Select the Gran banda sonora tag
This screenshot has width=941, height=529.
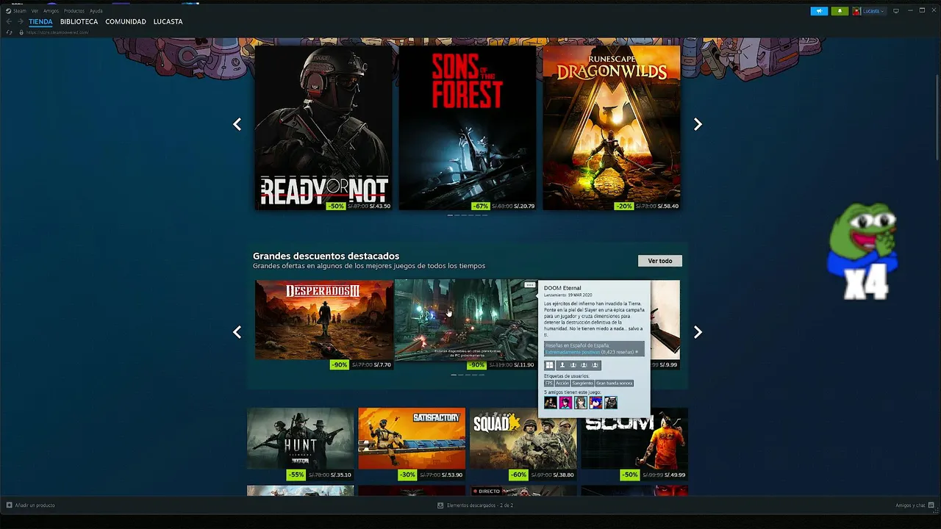tap(614, 383)
